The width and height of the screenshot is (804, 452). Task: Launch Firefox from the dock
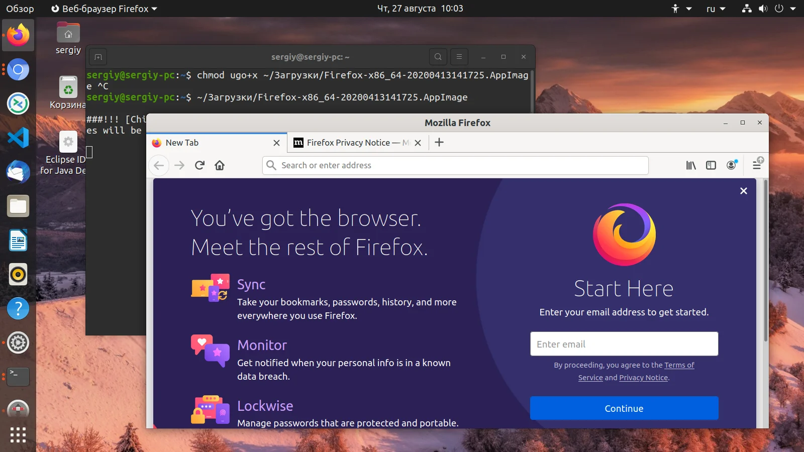(18, 35)
